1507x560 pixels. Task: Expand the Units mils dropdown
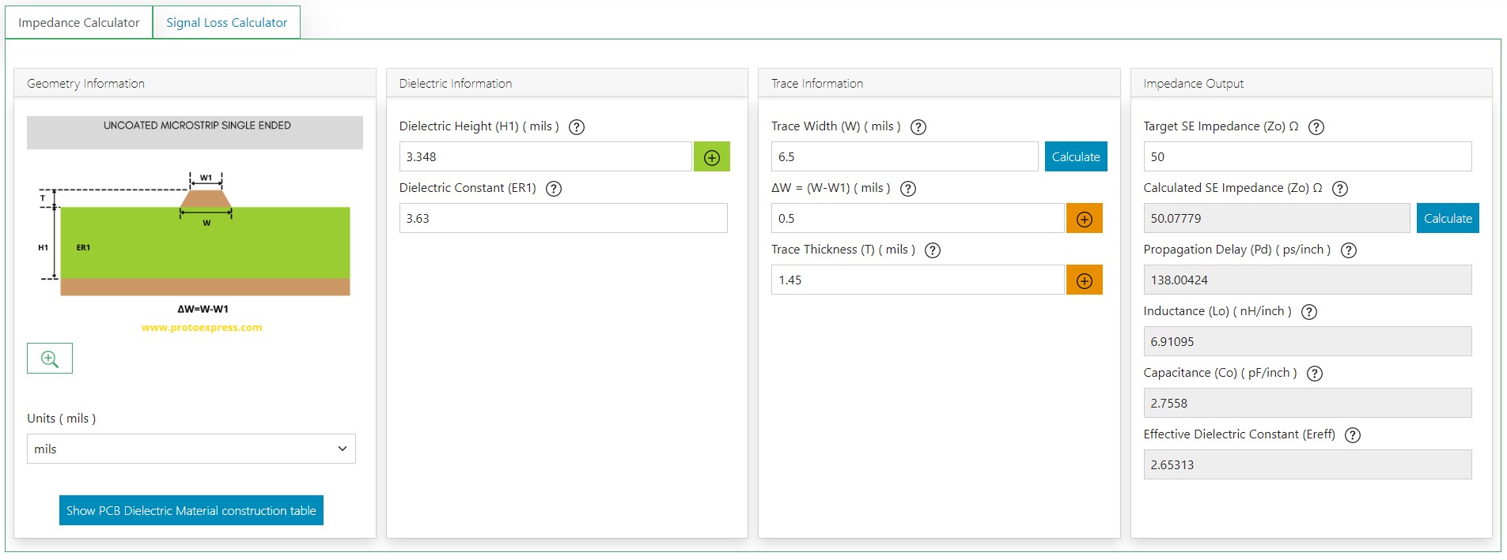191,449
